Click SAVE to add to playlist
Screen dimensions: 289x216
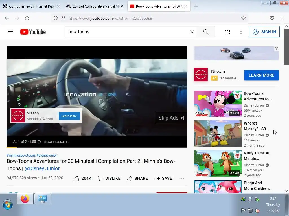pyautogui.click(x=163, y=178)
